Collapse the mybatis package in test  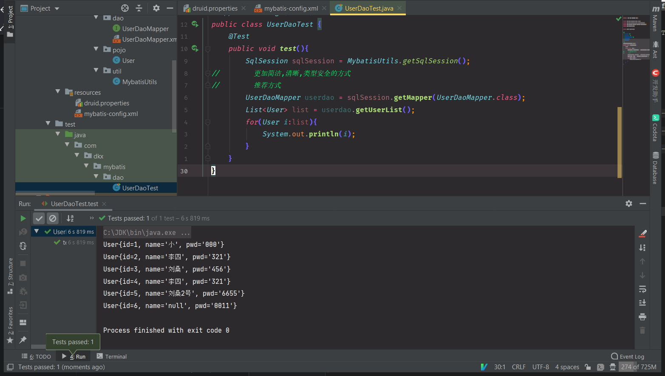tap(86, 166)
